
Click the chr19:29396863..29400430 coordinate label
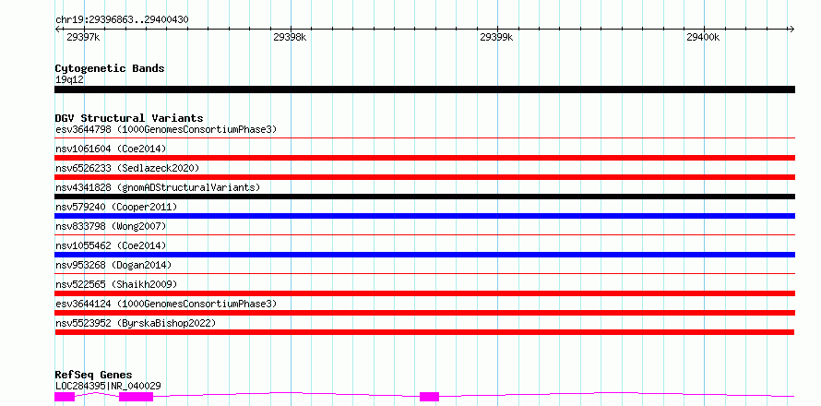[122, 19]
